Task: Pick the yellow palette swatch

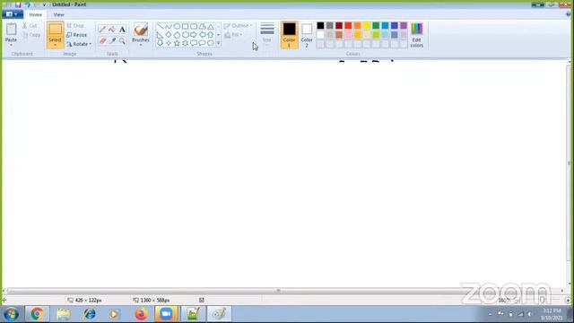Action: click(x=367, y=26)
